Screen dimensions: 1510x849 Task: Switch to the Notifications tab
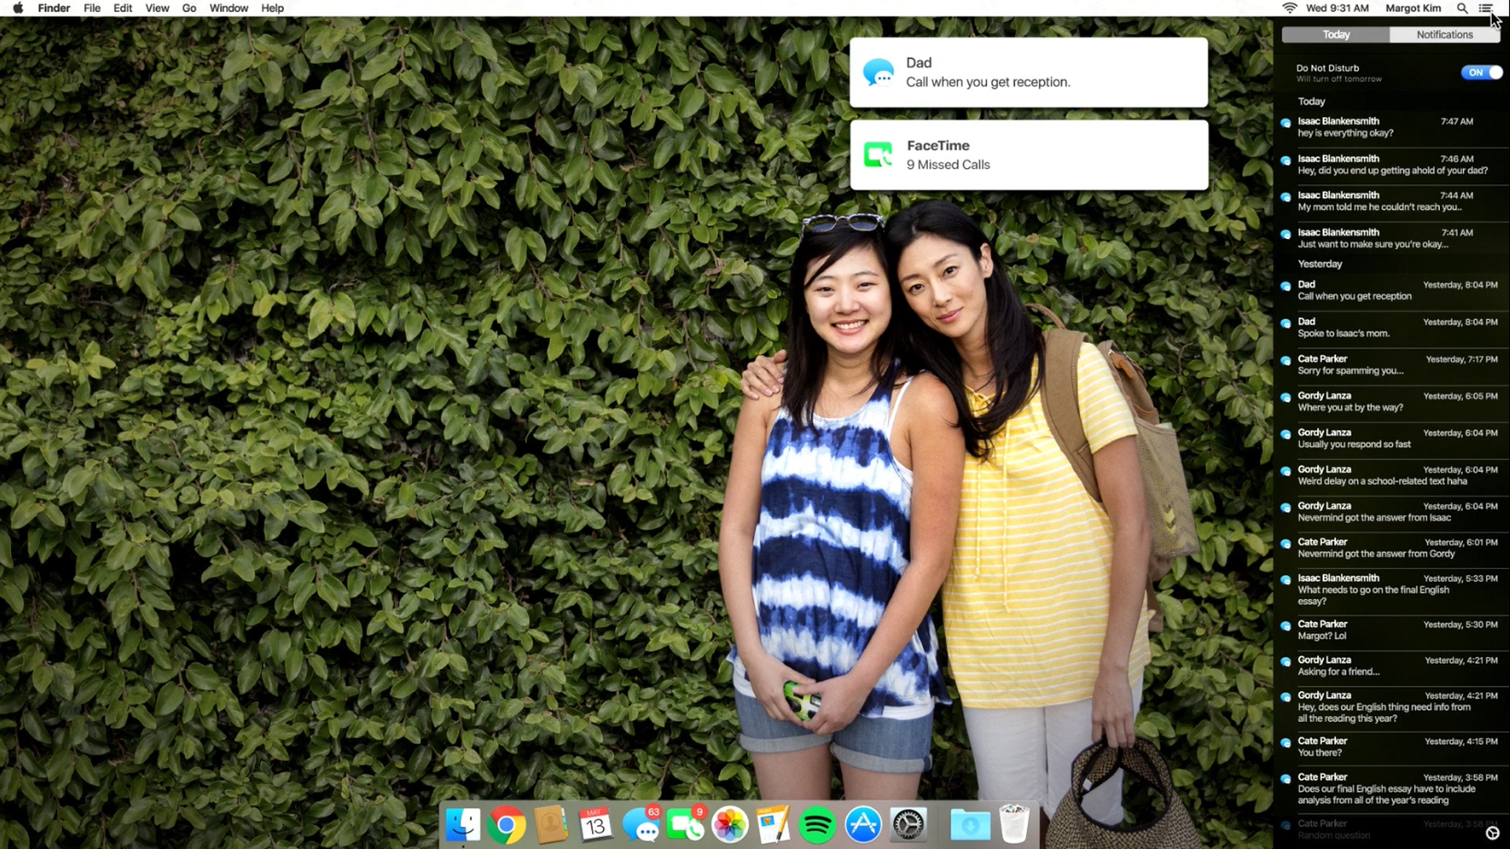(x=1444, y=35)
